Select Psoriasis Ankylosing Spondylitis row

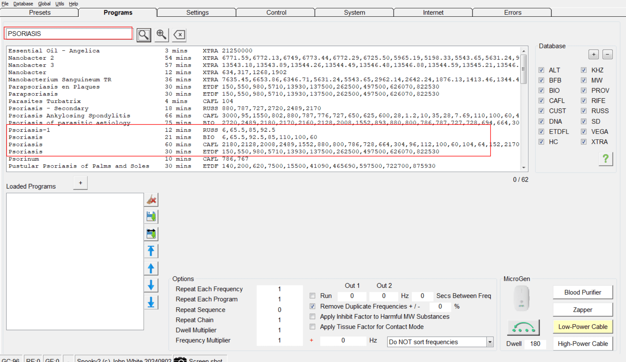click(264, 116)
